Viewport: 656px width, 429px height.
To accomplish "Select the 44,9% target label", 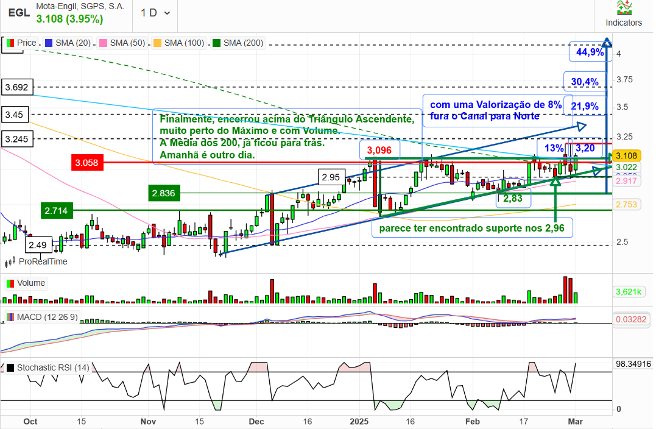I will click(x=590, y=52).
